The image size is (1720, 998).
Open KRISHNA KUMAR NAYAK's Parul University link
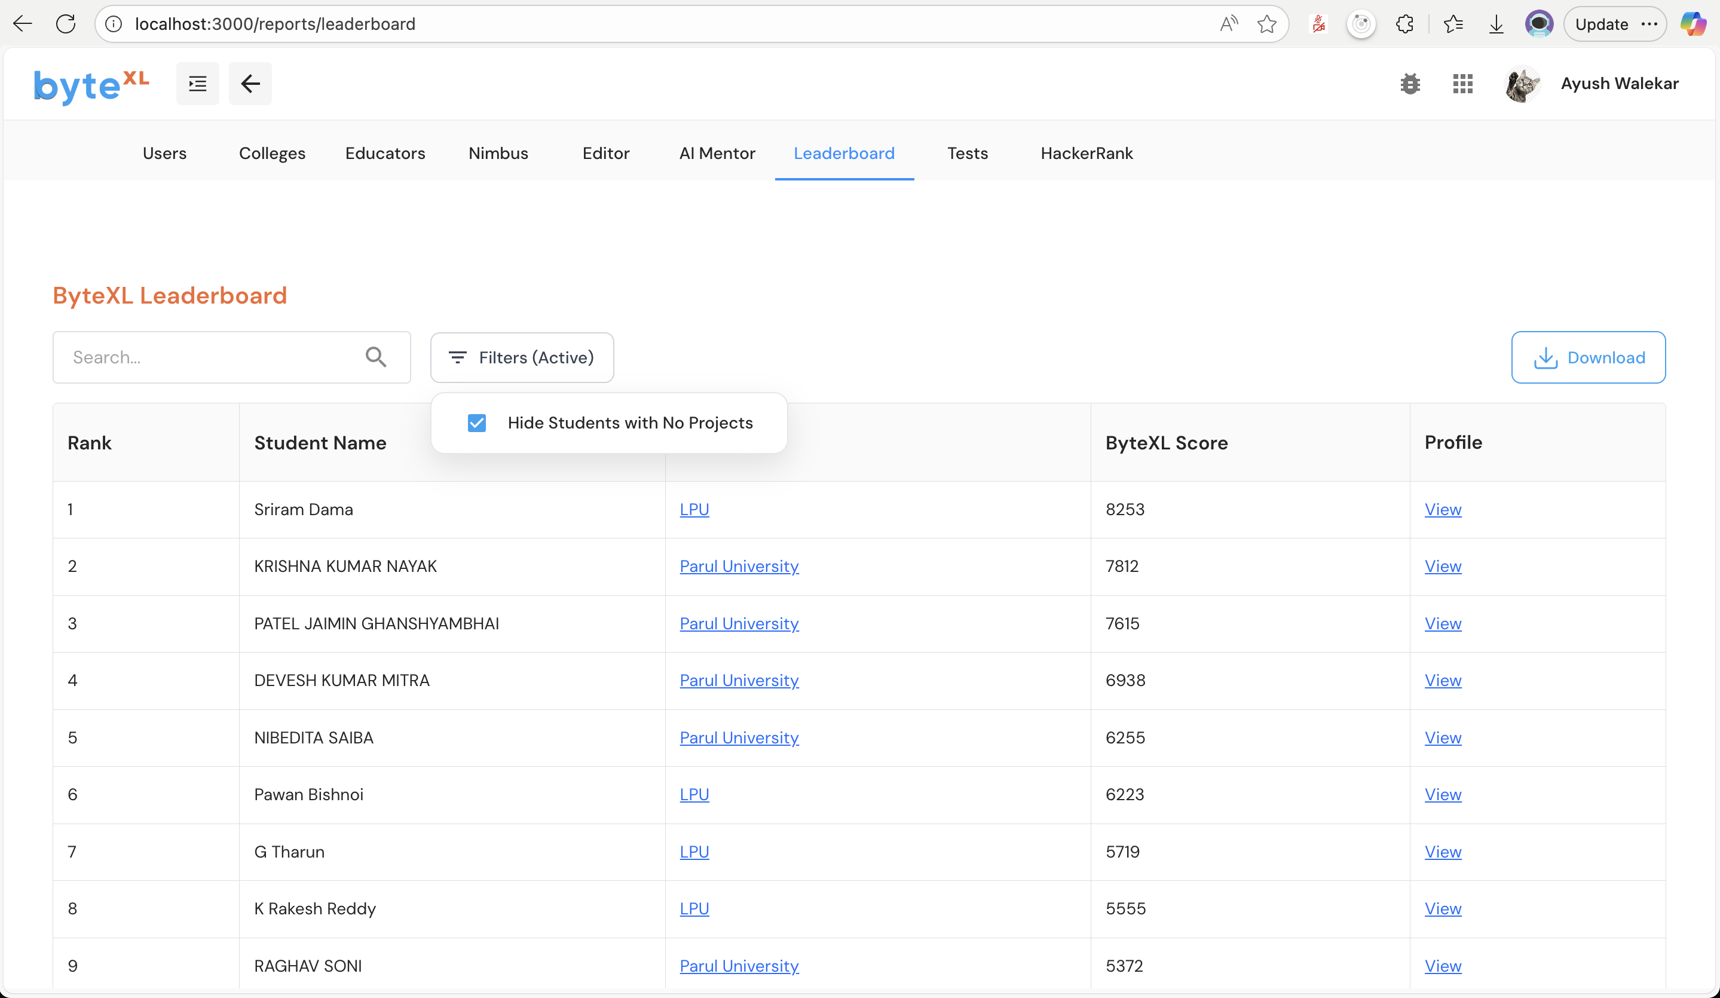pyautogui.click(x=739, y=566)
